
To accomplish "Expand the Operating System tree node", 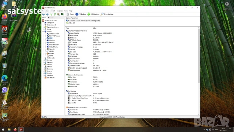I will pos(43,27).
